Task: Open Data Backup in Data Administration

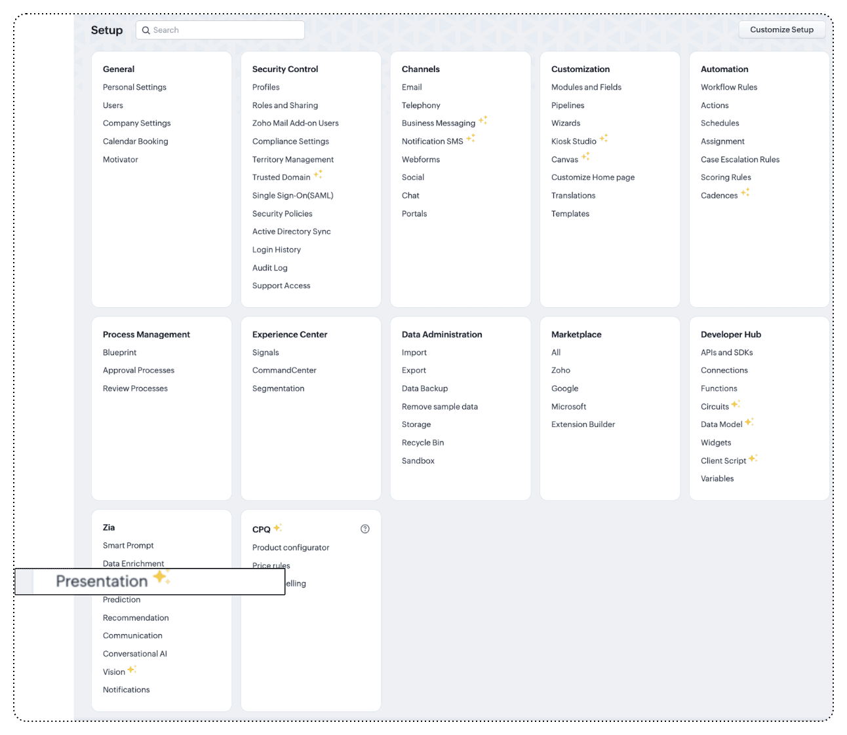Action: (425, 388)
